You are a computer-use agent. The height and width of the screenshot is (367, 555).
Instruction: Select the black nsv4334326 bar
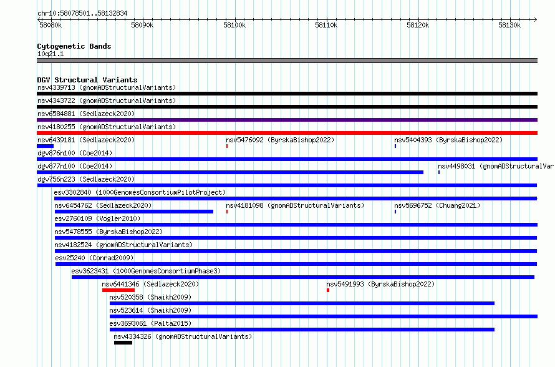pos(123,343)
